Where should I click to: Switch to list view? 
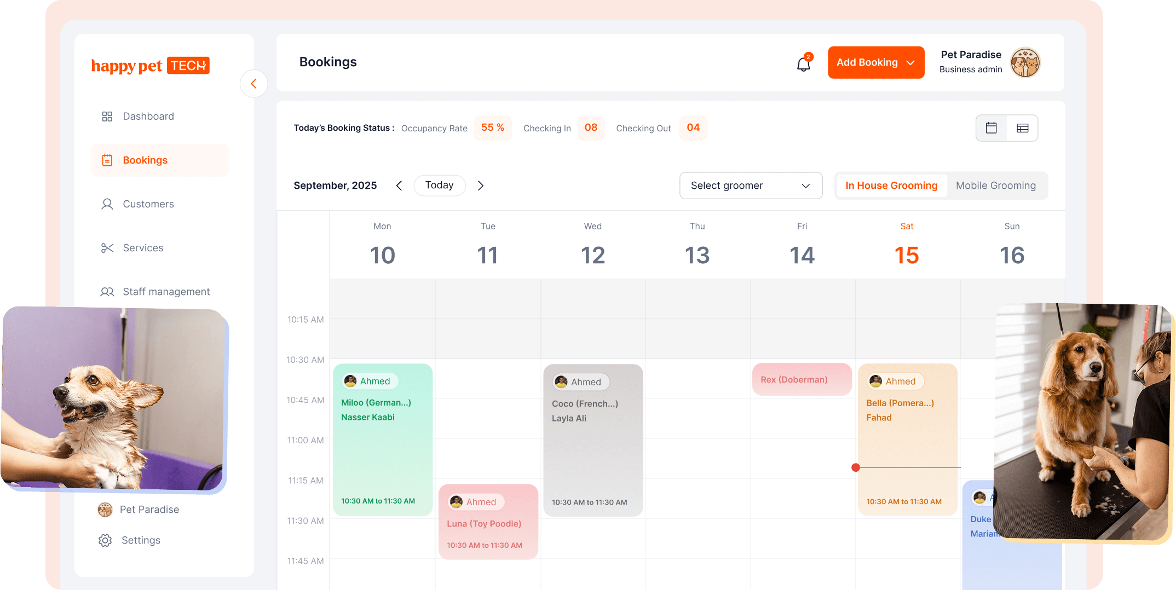point(1022,128)
